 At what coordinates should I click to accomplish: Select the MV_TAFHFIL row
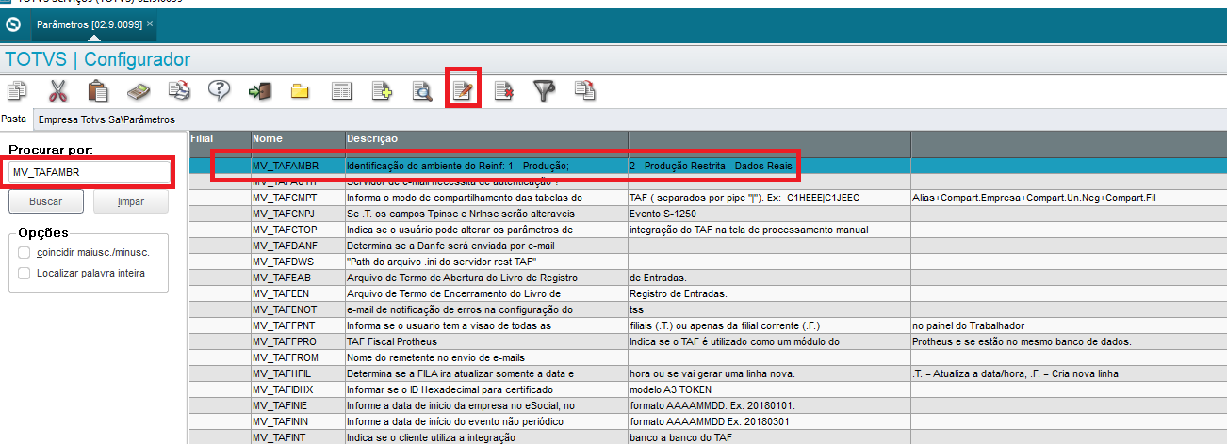(708, 373)
